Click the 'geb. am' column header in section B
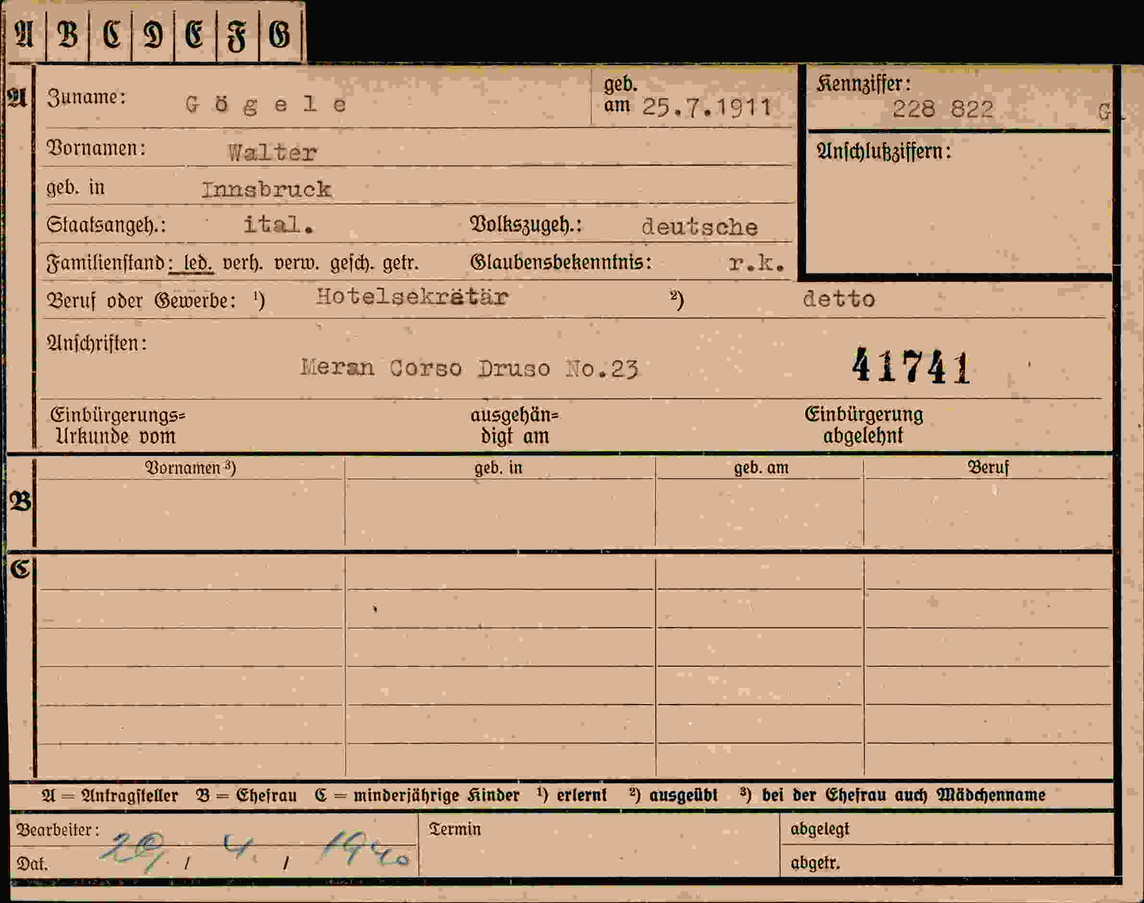This screenshot has height=903, width=1144. [x=761, y=468]
